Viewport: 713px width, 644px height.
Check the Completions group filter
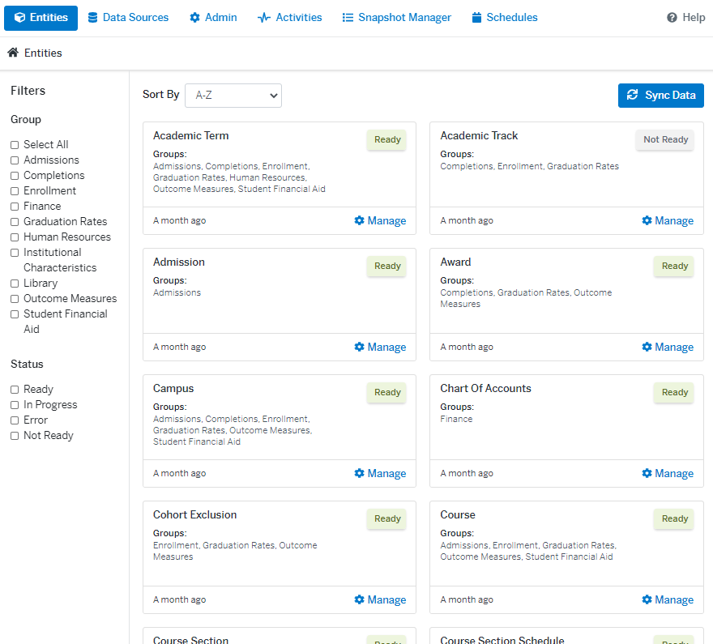tap(15, 176)
